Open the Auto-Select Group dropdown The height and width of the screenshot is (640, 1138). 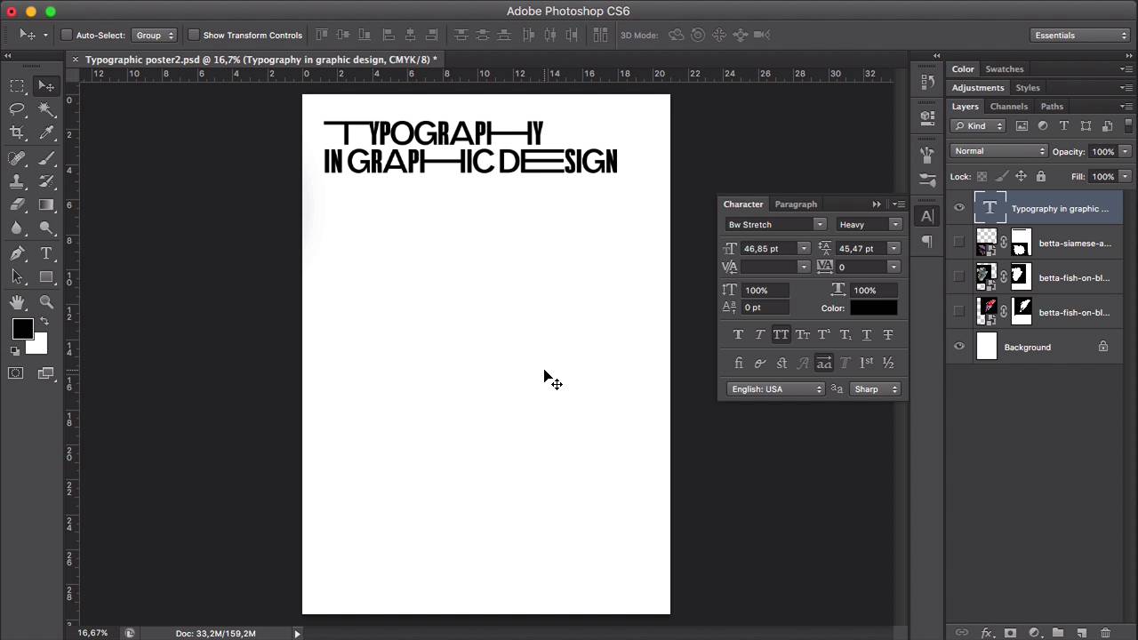click(x=155, y=36)
